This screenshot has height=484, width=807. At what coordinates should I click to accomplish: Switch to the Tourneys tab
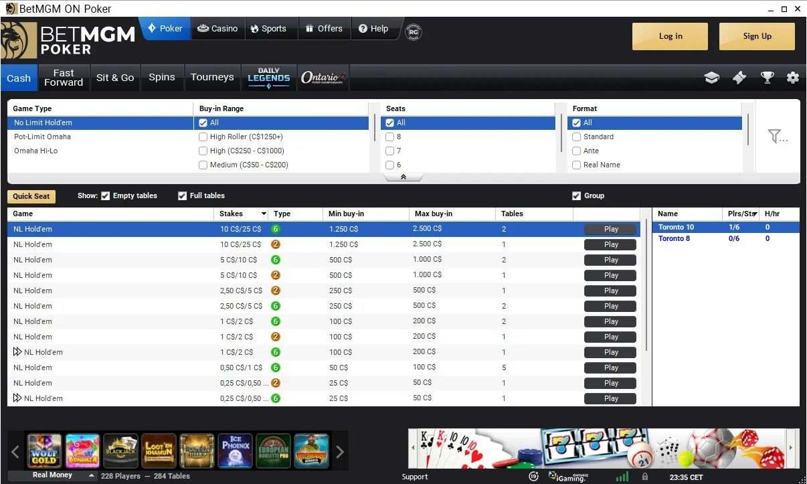point(212,77)
